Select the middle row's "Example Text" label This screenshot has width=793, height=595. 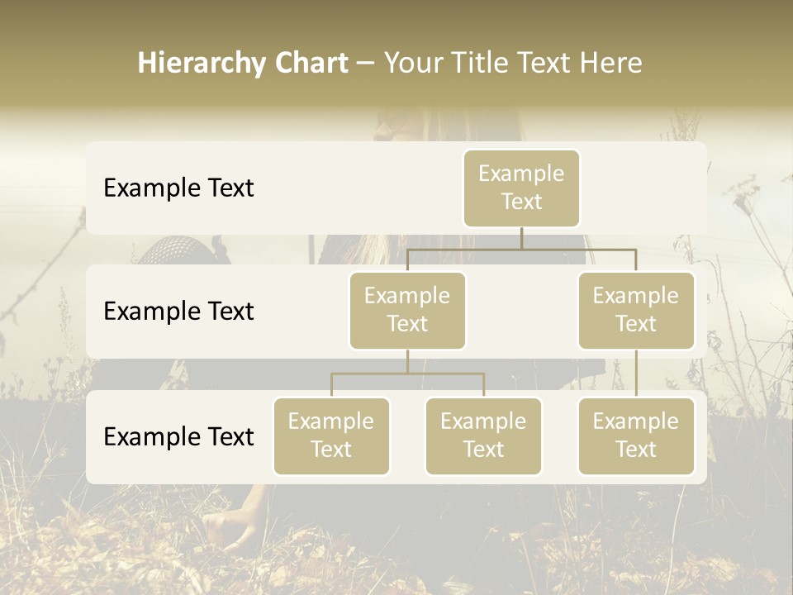[x=178, y=311]
